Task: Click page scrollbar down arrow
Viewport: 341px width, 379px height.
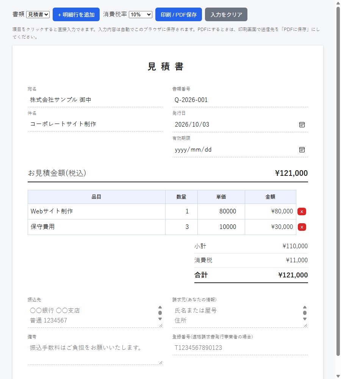Action: (x=338, y=376)
